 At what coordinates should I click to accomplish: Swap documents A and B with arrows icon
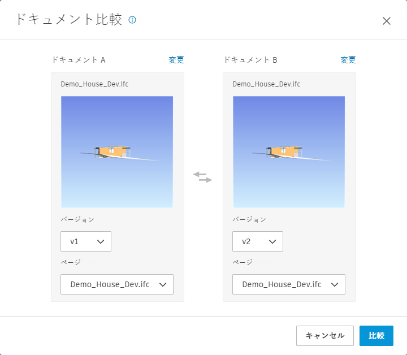202,177
